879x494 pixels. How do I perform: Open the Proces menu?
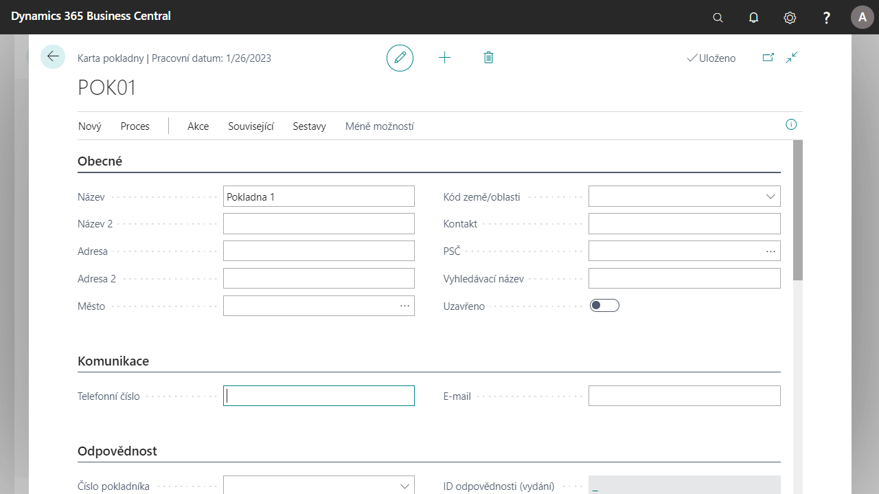[135, 126]
